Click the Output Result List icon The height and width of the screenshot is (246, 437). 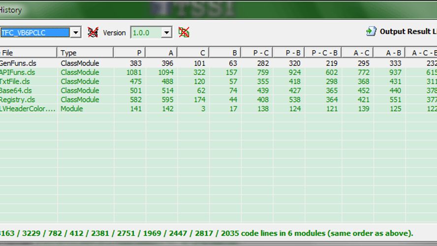pyautogui.click(x=371, y=31)
